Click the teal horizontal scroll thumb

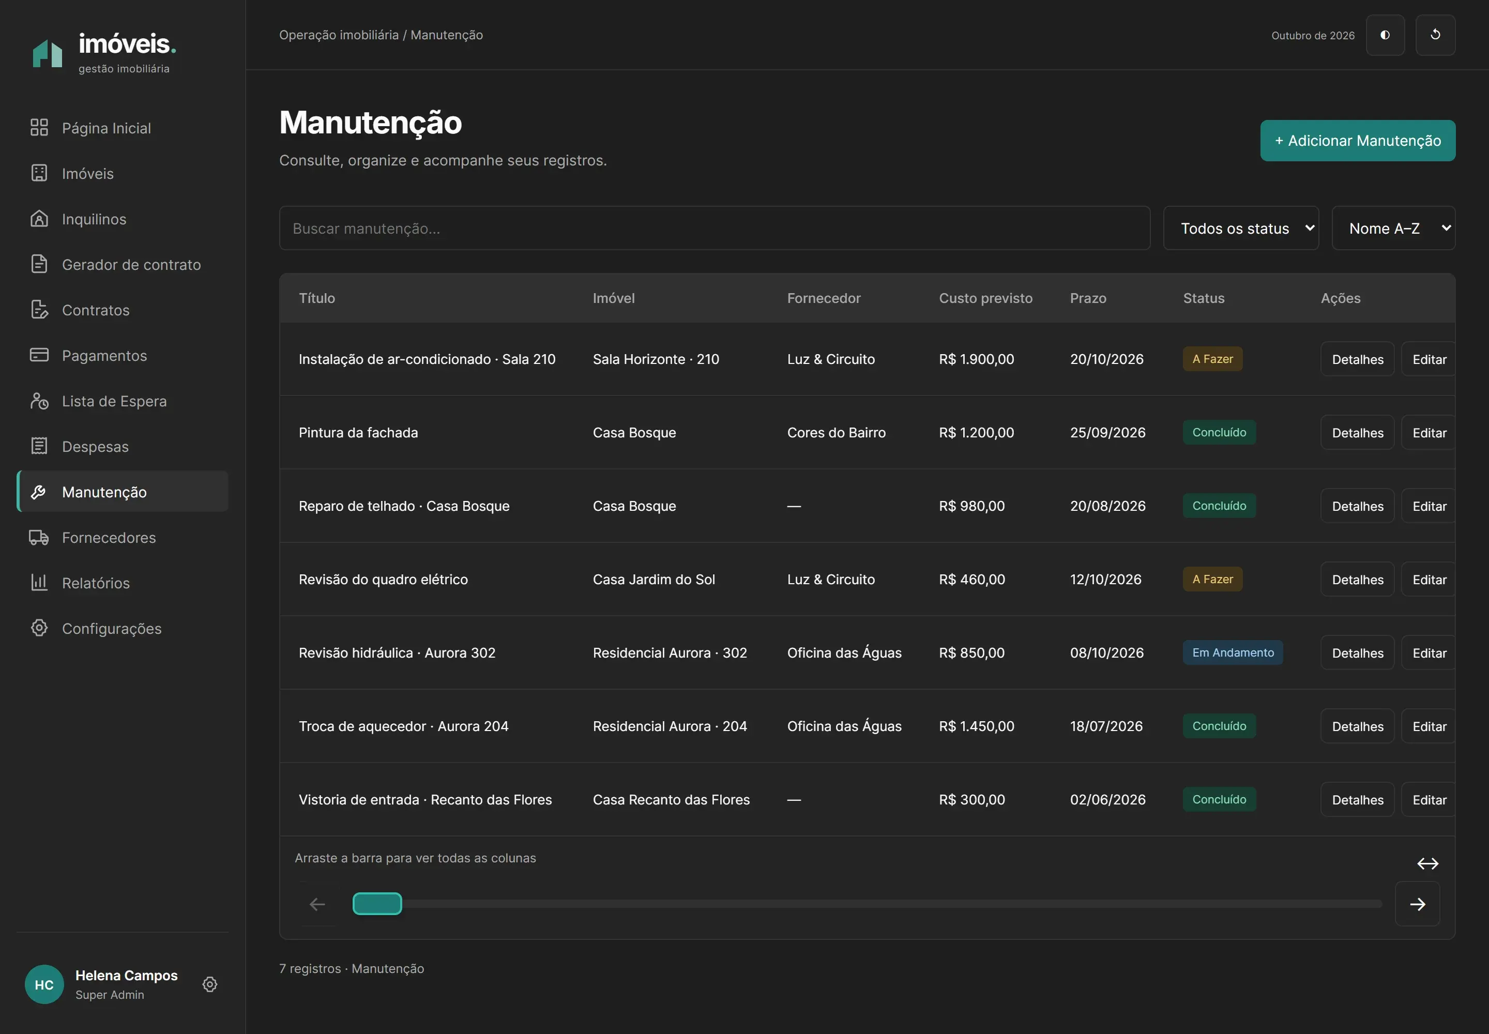point(377,904)
